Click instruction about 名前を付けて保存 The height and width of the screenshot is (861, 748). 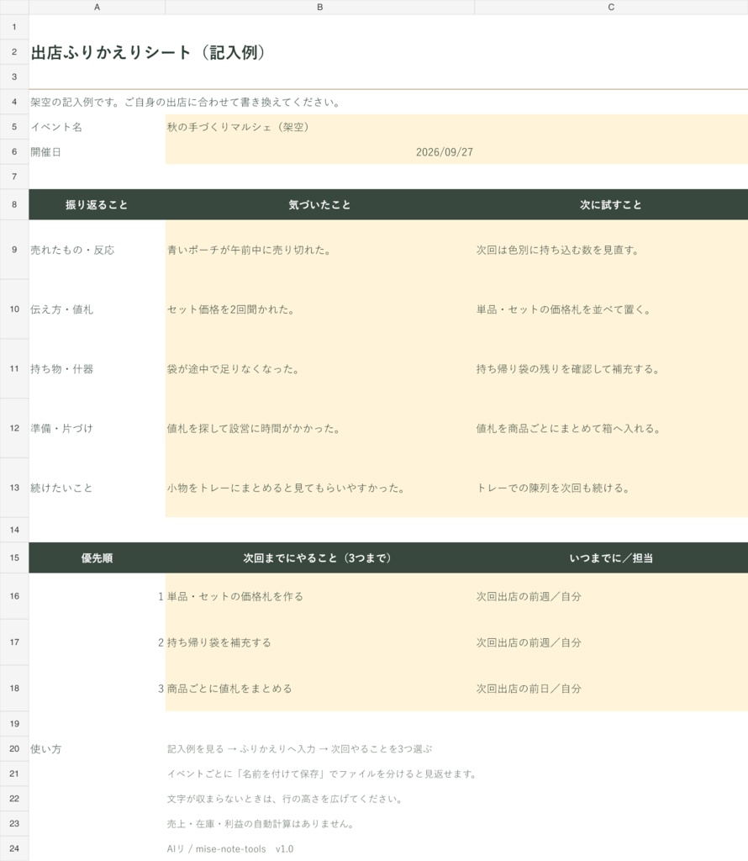pyautogui.click(x=322, y=774)
